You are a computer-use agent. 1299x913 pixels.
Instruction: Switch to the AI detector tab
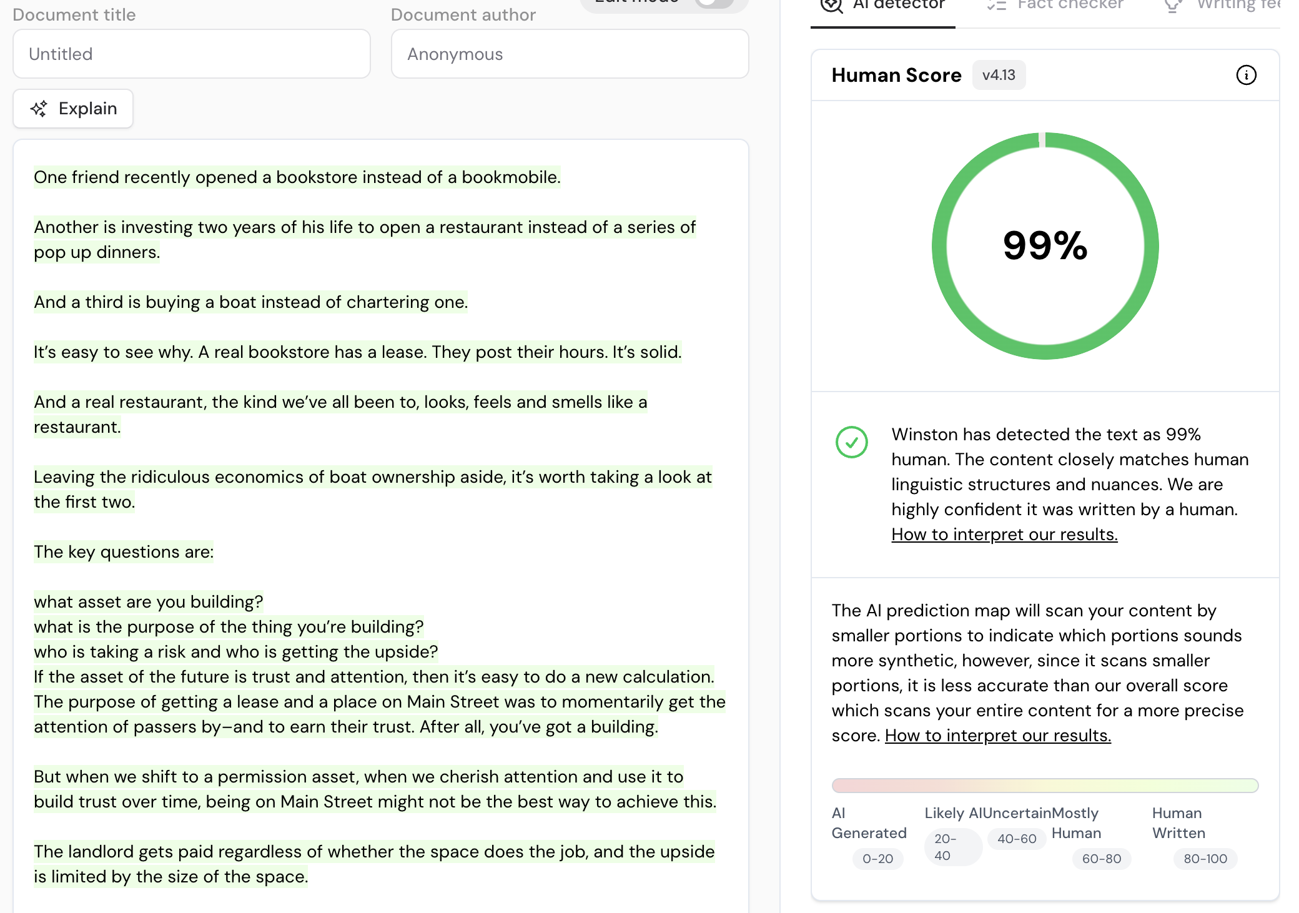coord(883,6)
